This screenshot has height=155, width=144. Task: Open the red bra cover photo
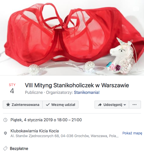point(72,38)
